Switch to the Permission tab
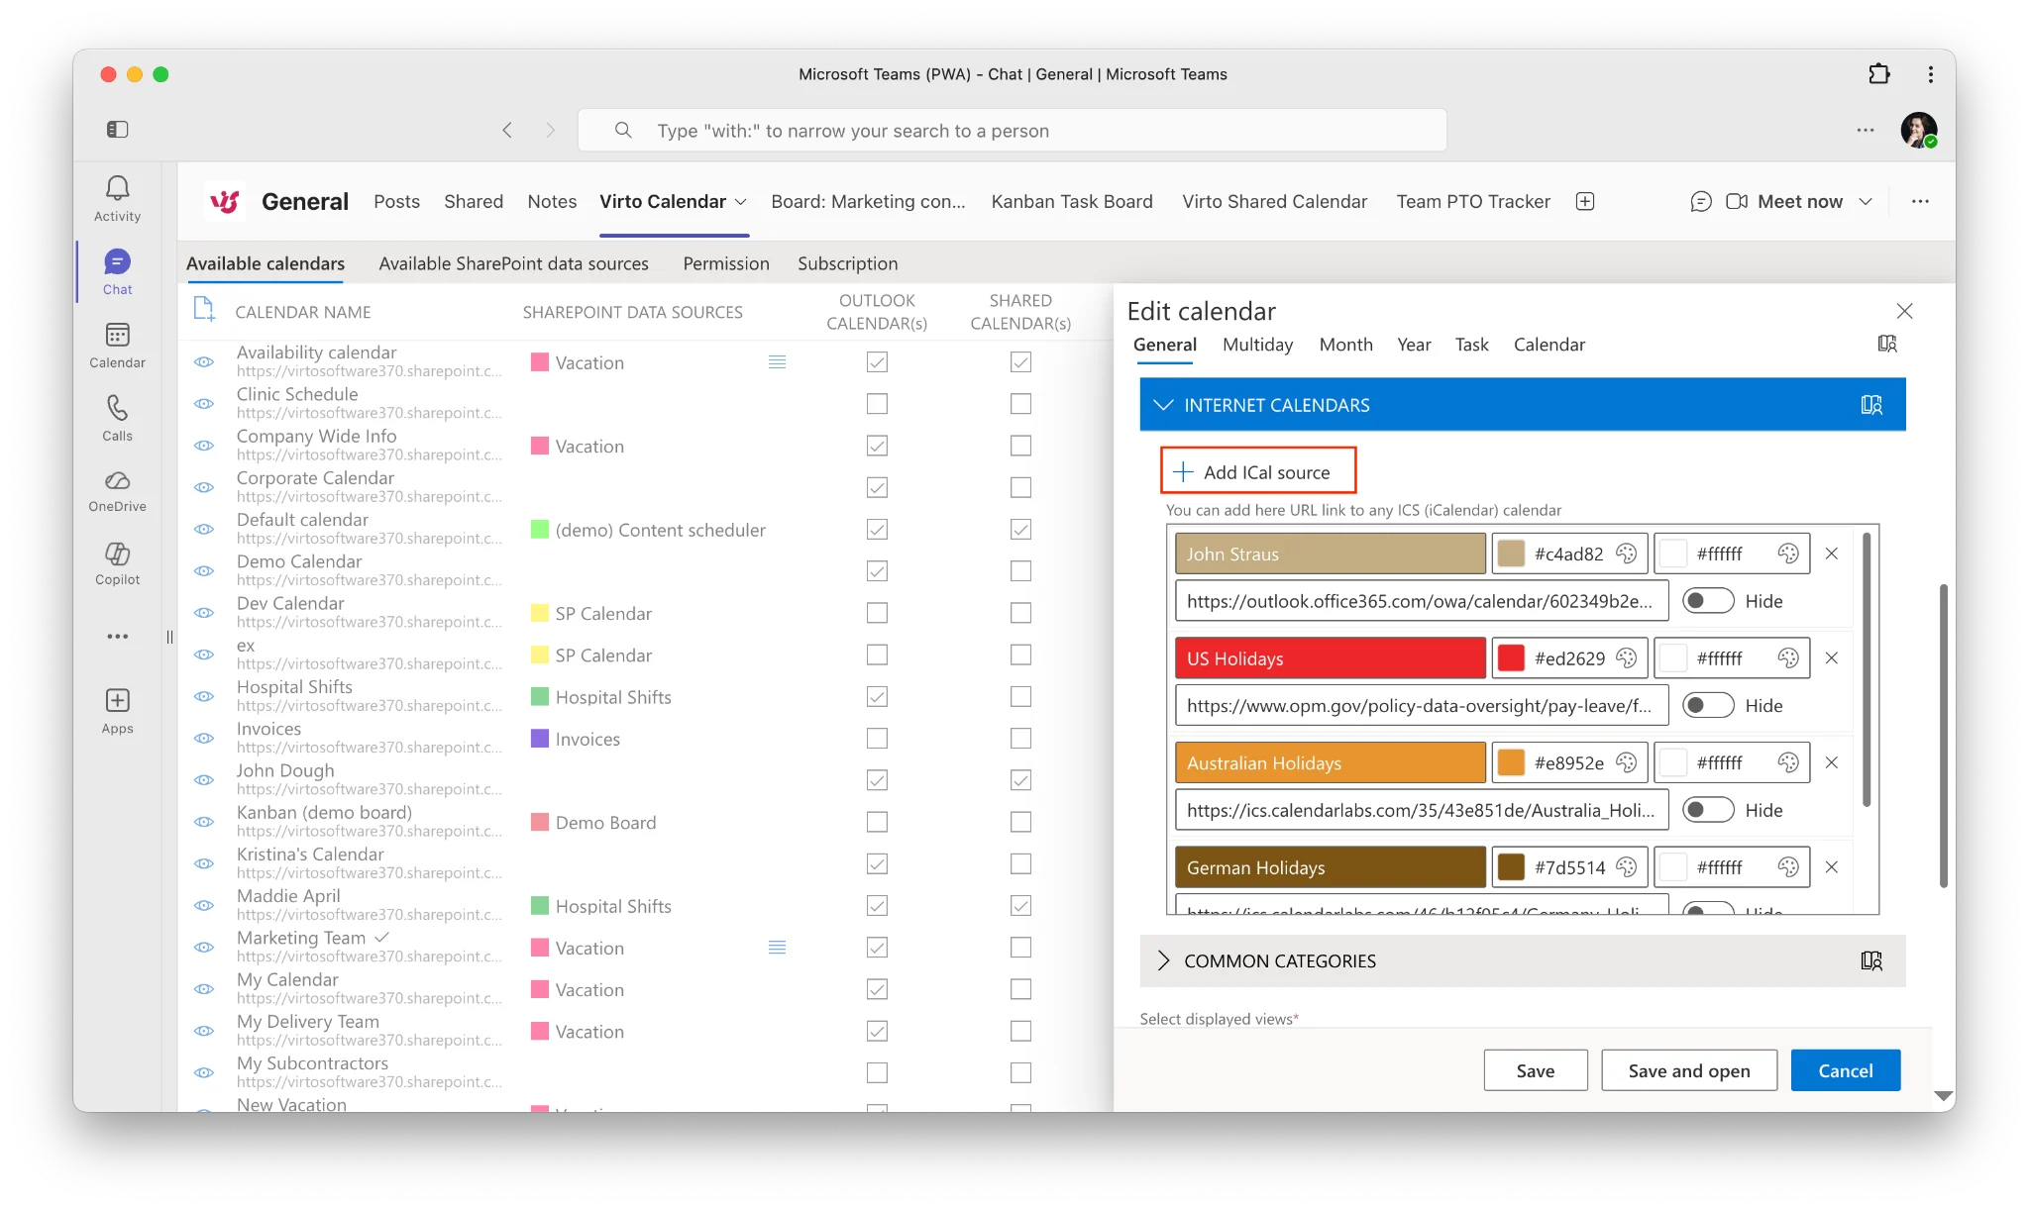 coord(725,264)
